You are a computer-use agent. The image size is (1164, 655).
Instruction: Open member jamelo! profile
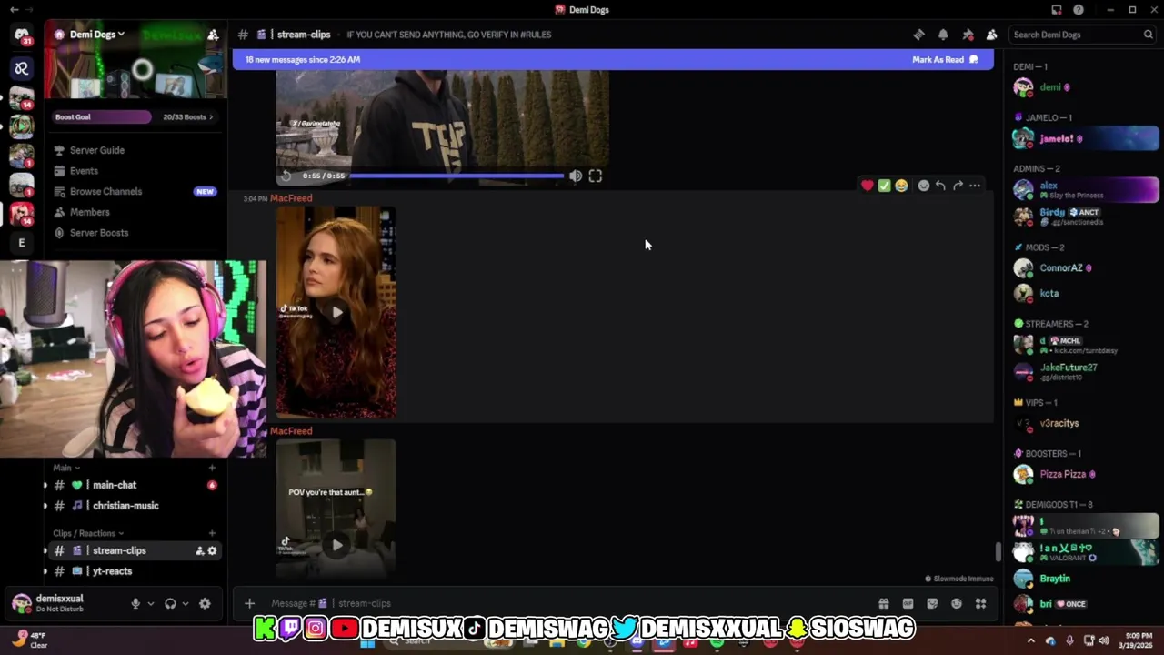pos(1086,138)
